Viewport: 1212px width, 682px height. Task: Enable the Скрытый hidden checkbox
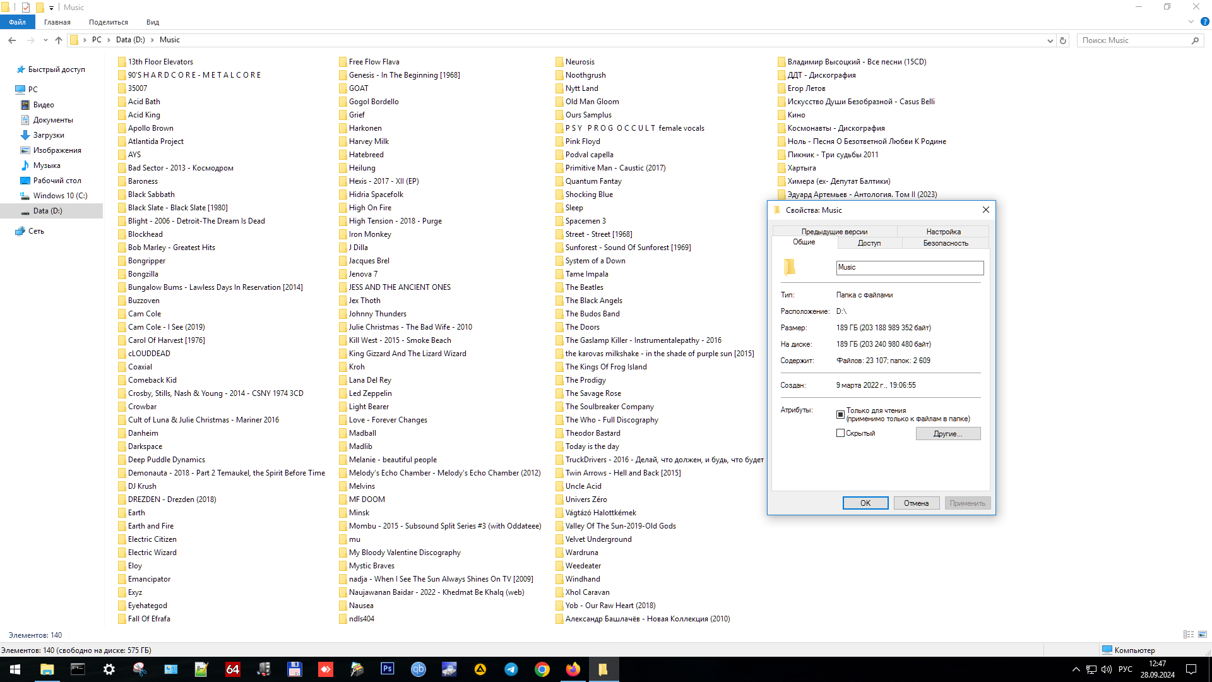click(840, 433)
